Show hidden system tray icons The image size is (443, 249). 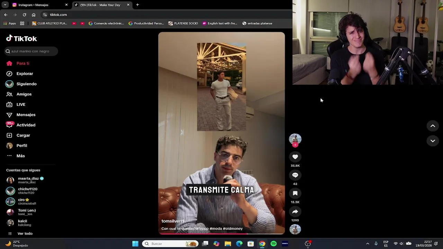(x=368, y=244)
